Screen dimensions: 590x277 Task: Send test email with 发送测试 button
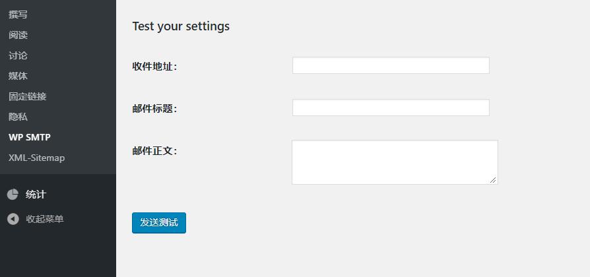coord(159,223)
